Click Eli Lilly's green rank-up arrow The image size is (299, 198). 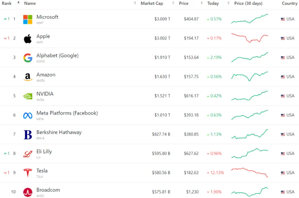[5, 153]
